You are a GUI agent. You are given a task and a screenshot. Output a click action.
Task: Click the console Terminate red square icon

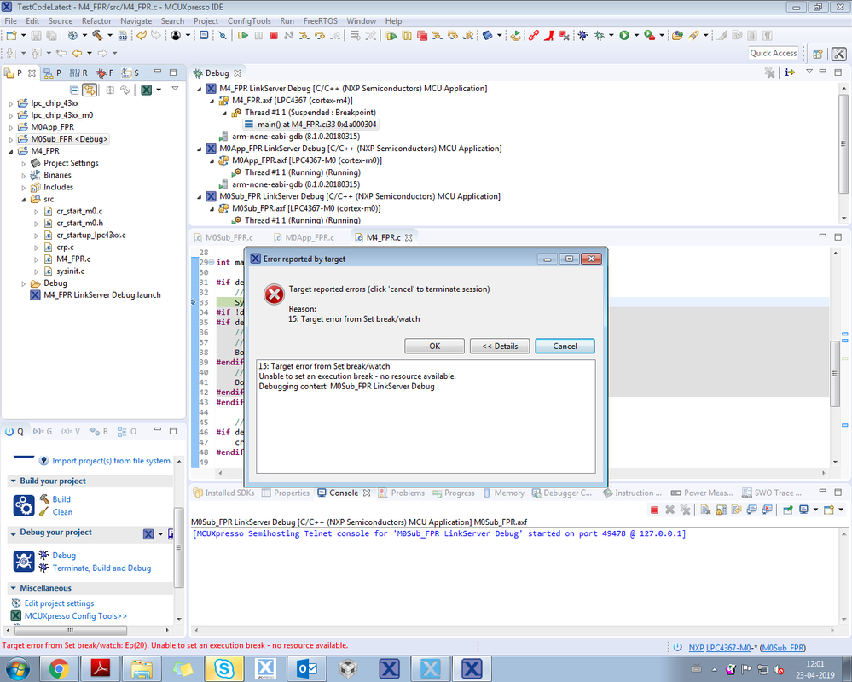[654, 510]
